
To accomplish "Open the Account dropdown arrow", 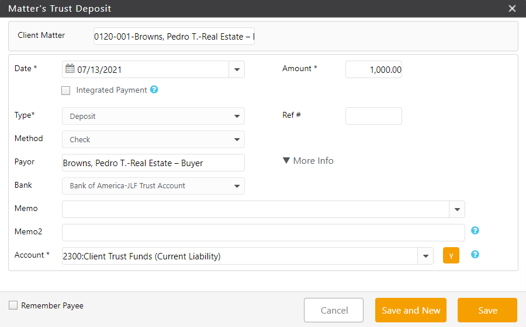I will [425, 256].
